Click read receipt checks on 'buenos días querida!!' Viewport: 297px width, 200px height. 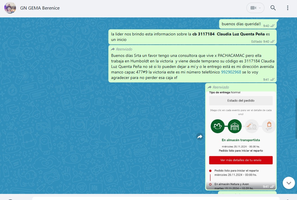pos(272,26)
